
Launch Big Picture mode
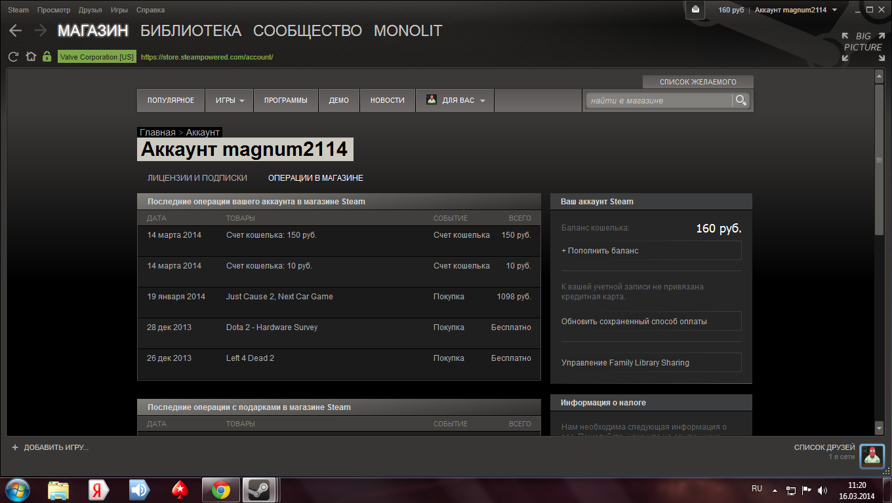(x=863, y=47)
